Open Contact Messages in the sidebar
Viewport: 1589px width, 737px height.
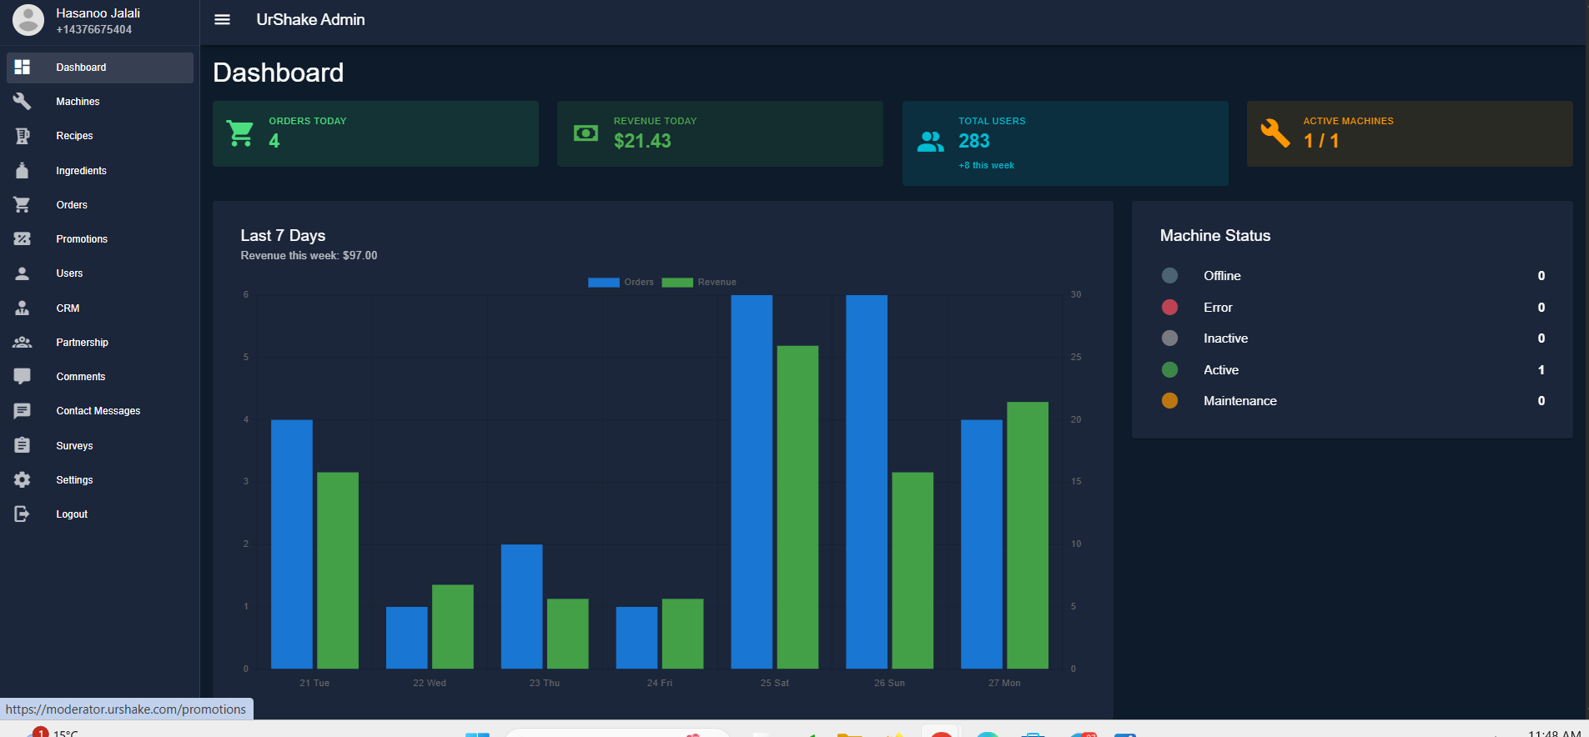pos(98,411)
